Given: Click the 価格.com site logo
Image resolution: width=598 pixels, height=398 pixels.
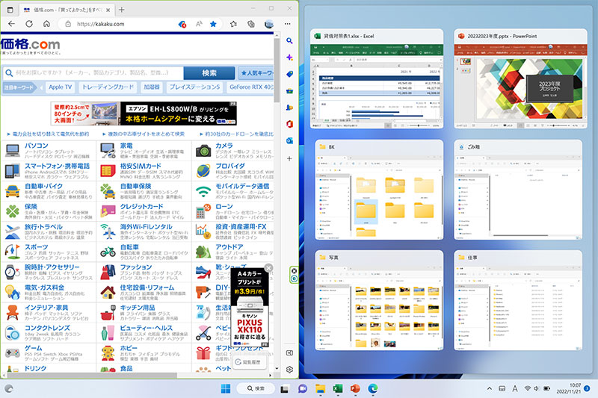Looking at the screenshot, I should pos(31,46).
